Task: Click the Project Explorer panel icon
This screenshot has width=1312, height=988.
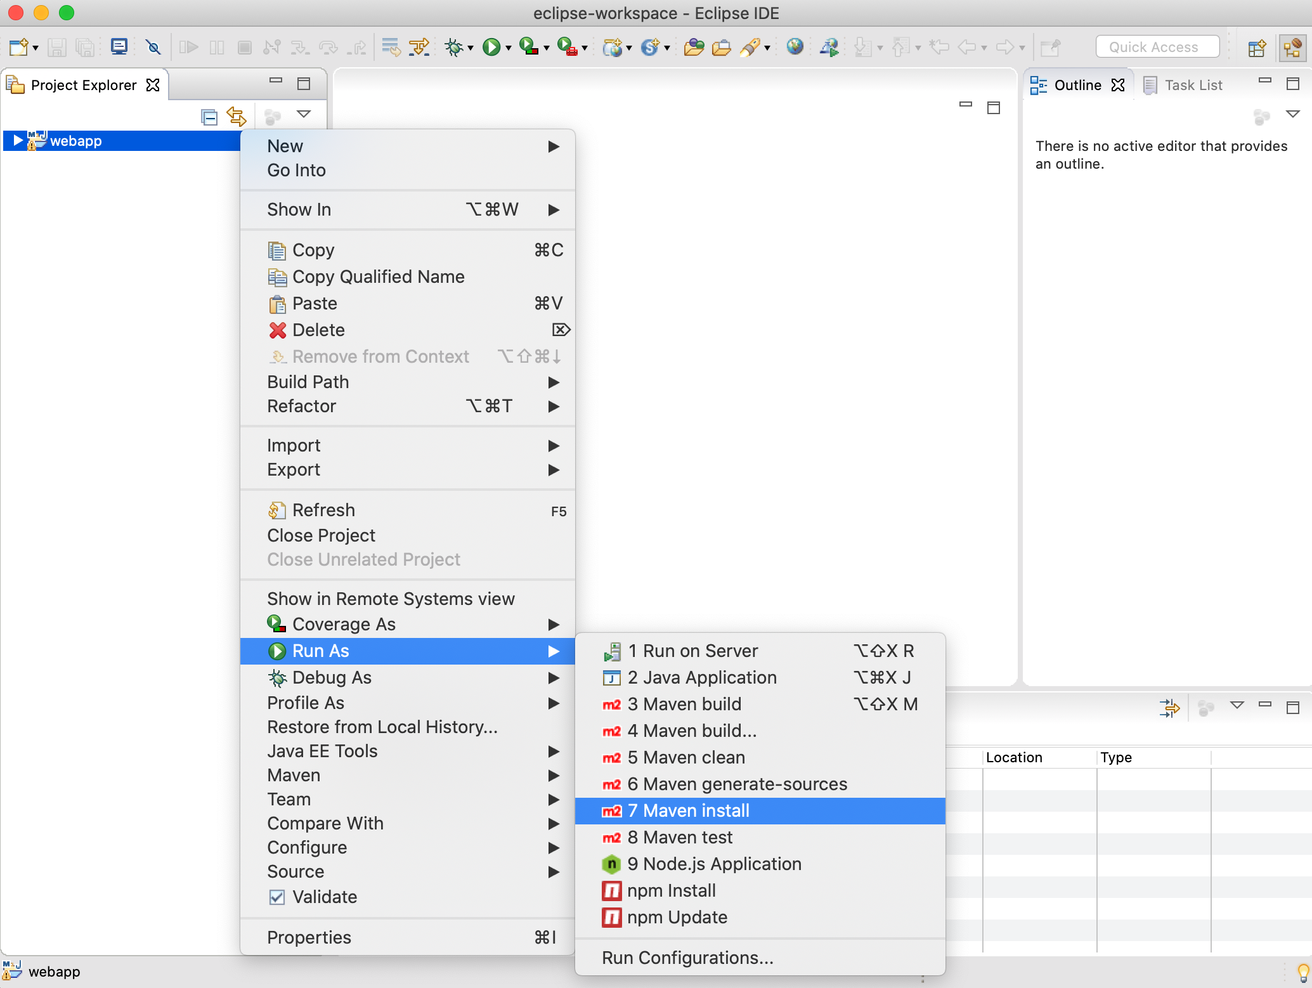Action: 20,85
